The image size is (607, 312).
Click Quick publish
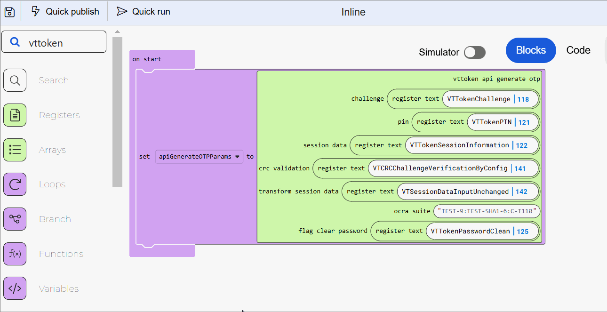tap(65, 12)
